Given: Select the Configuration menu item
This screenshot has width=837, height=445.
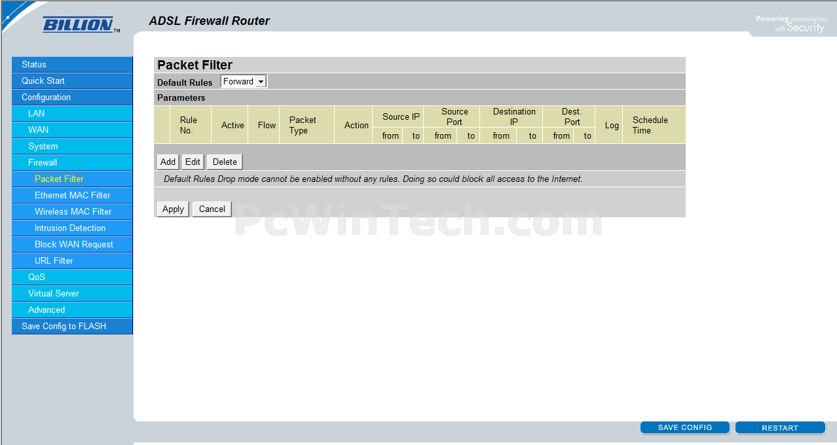Looking at the screenshot, I should (x=72, y=97).
